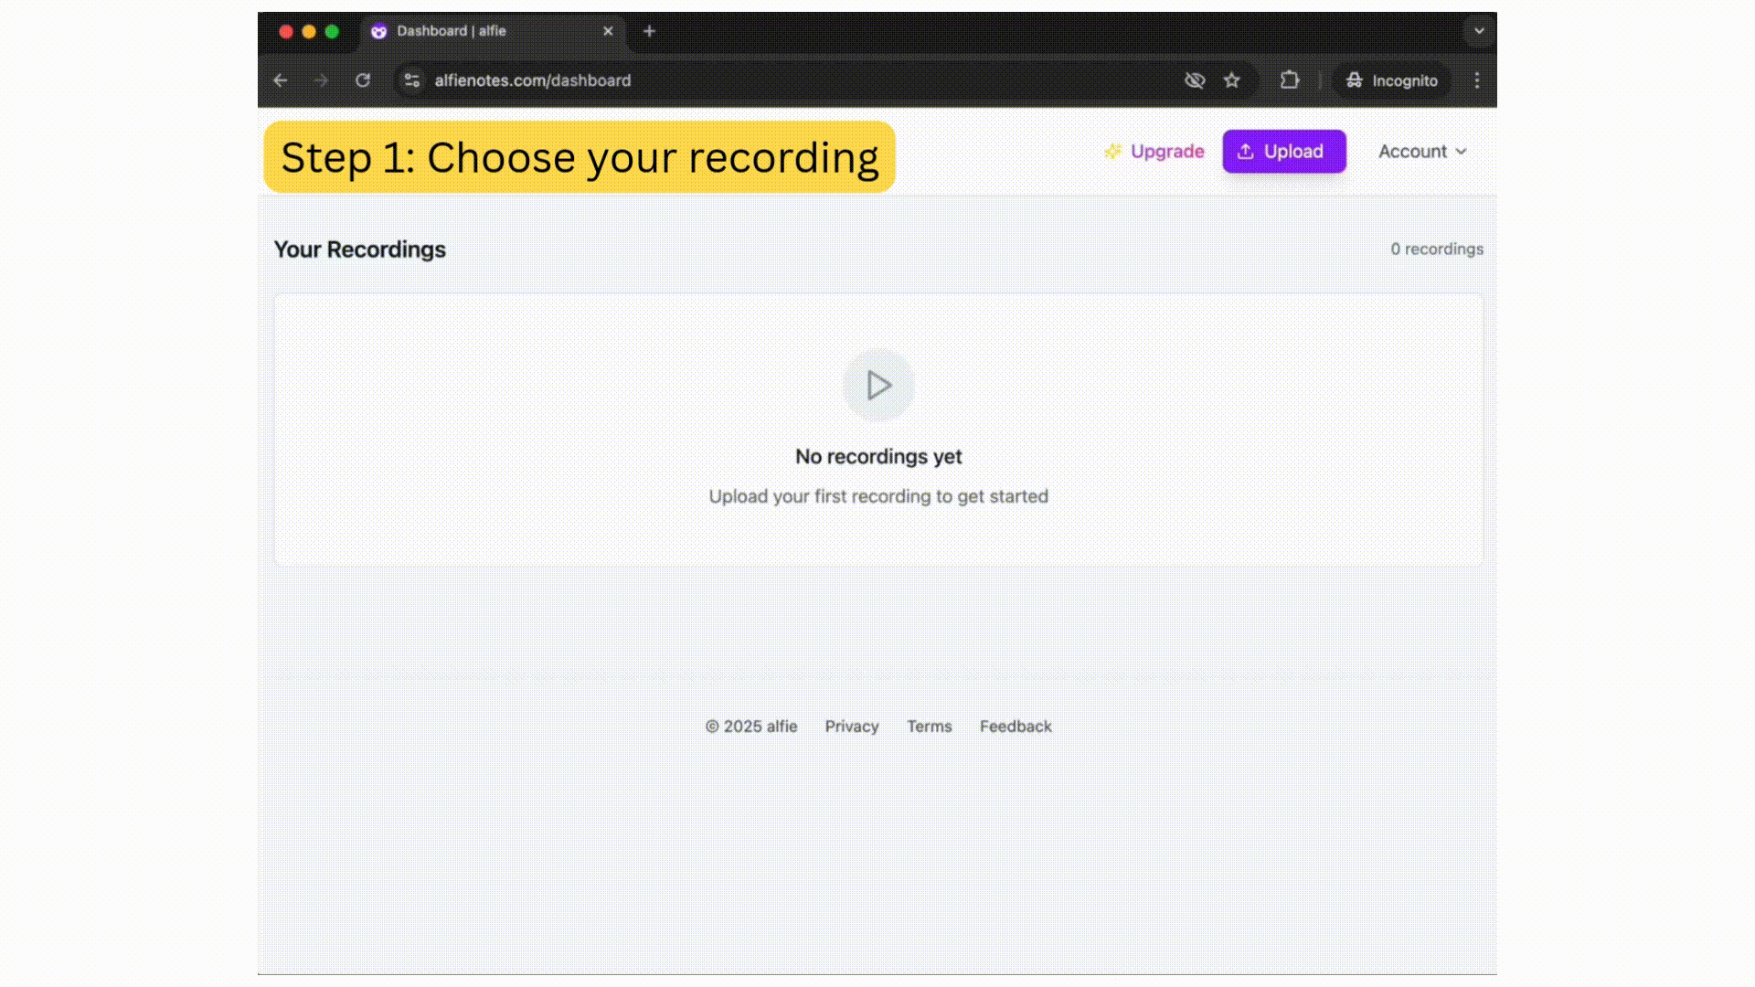Screen dimensions: 1755x987
Task: Go back using browser back arrow
Action: pyautogui.click(x=281, y=80)
